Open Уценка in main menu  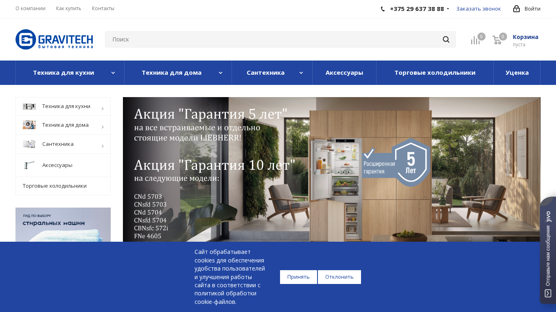[517, 73]
